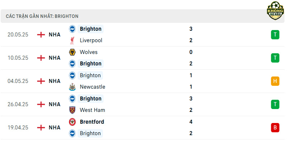Click the red B loss badge

(x=275, y=128)
